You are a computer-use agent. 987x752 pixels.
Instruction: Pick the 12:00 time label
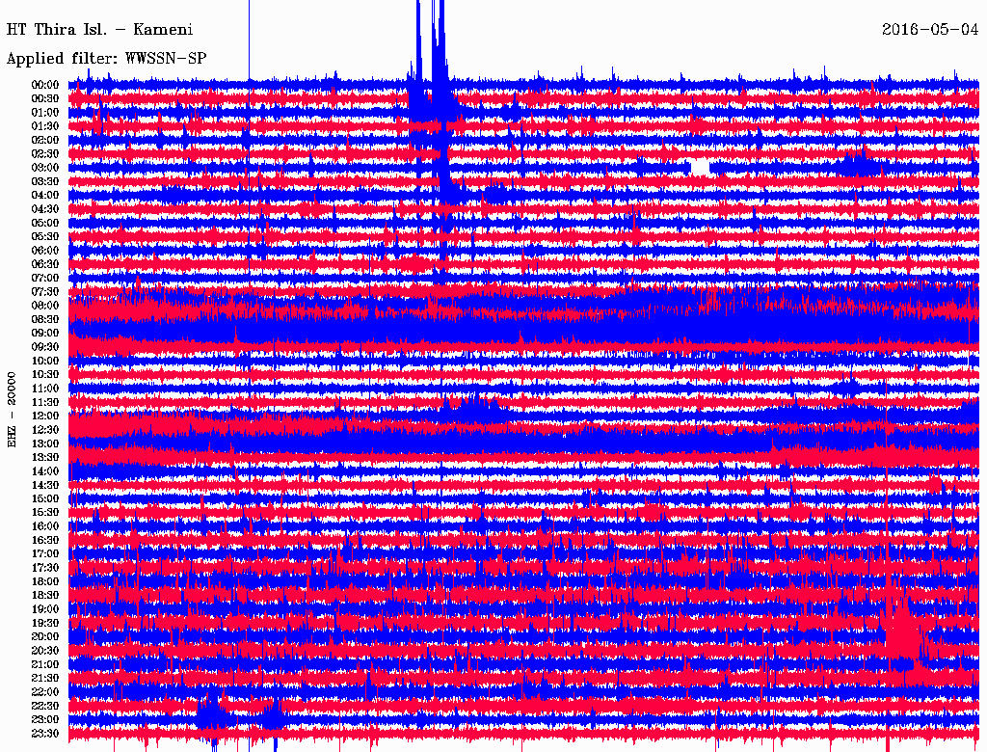click(x=46, y=416)
